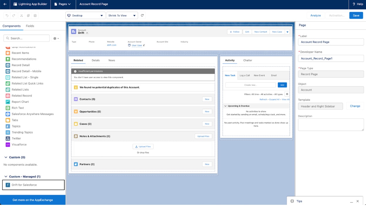Open the Shrink To View zoom dropdown
The image size is (366, 206).
[122, 16]
